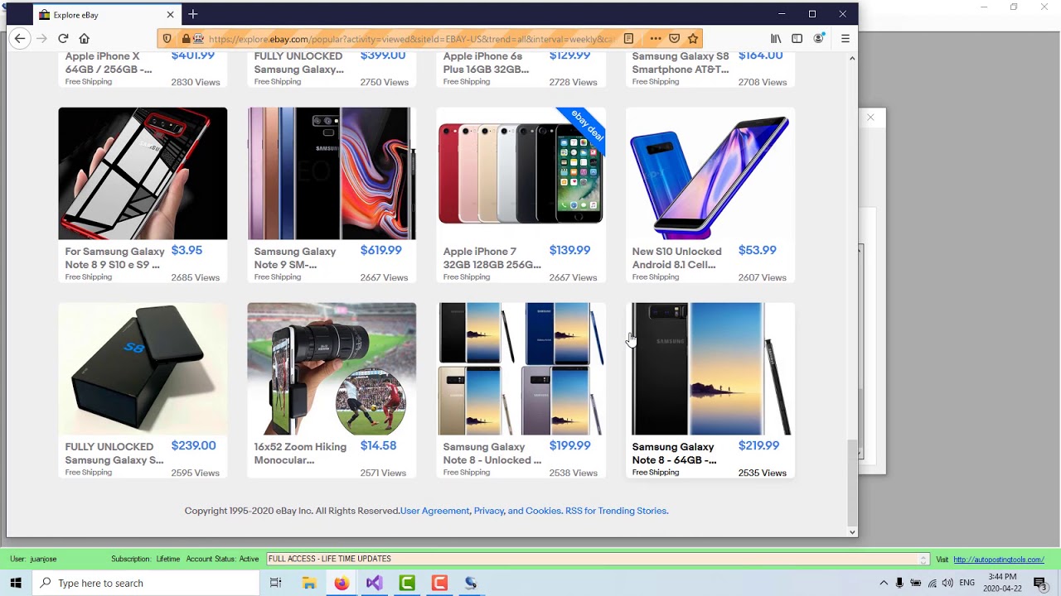Click 'Samsung Galaxy Note 9 SM-...' title

coord(295,258)
